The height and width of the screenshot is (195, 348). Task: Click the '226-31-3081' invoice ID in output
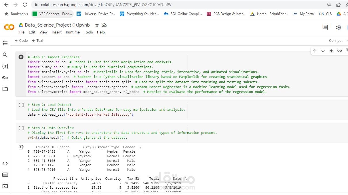click(x=44, y=156)
